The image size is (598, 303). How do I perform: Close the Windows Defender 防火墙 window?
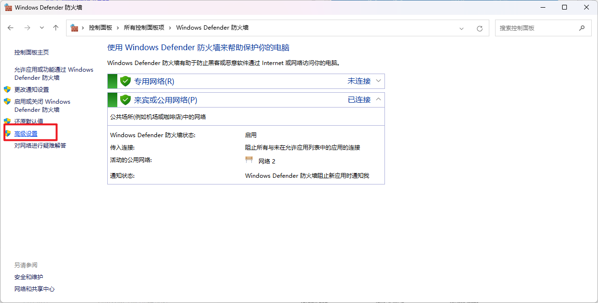587,7
